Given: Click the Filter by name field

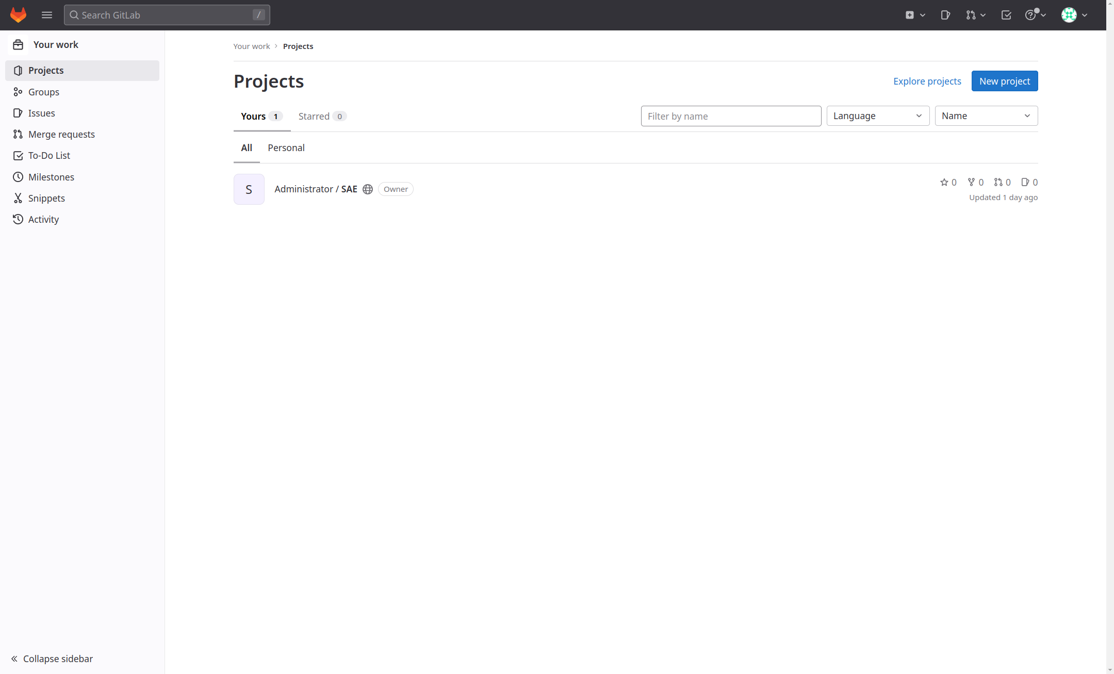Looking at the screenshot, I should point(731,116).
